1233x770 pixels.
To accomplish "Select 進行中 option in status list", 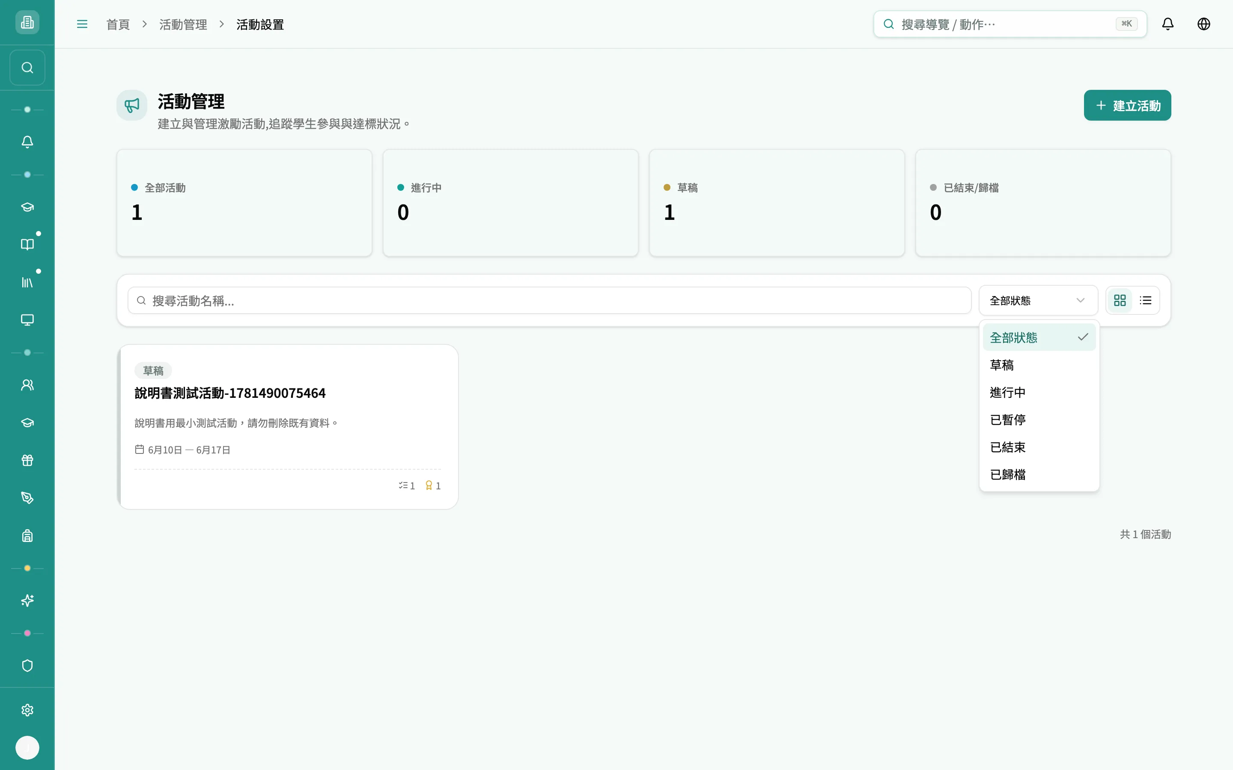I will (x=1039, y=392).
